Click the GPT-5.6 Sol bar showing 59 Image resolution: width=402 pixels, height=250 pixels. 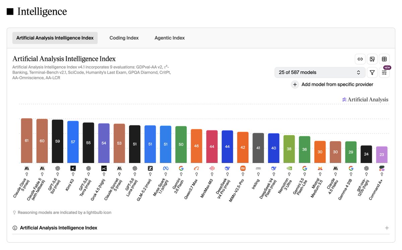tap(58, 141)
